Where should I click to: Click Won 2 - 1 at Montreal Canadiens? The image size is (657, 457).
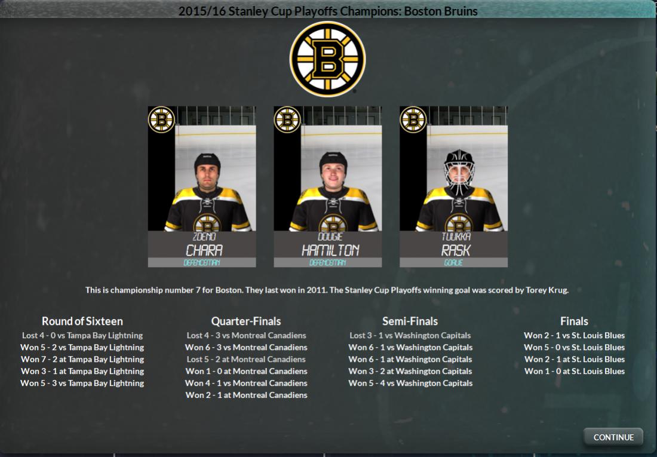pyautogui.click(x=246, y=395)
